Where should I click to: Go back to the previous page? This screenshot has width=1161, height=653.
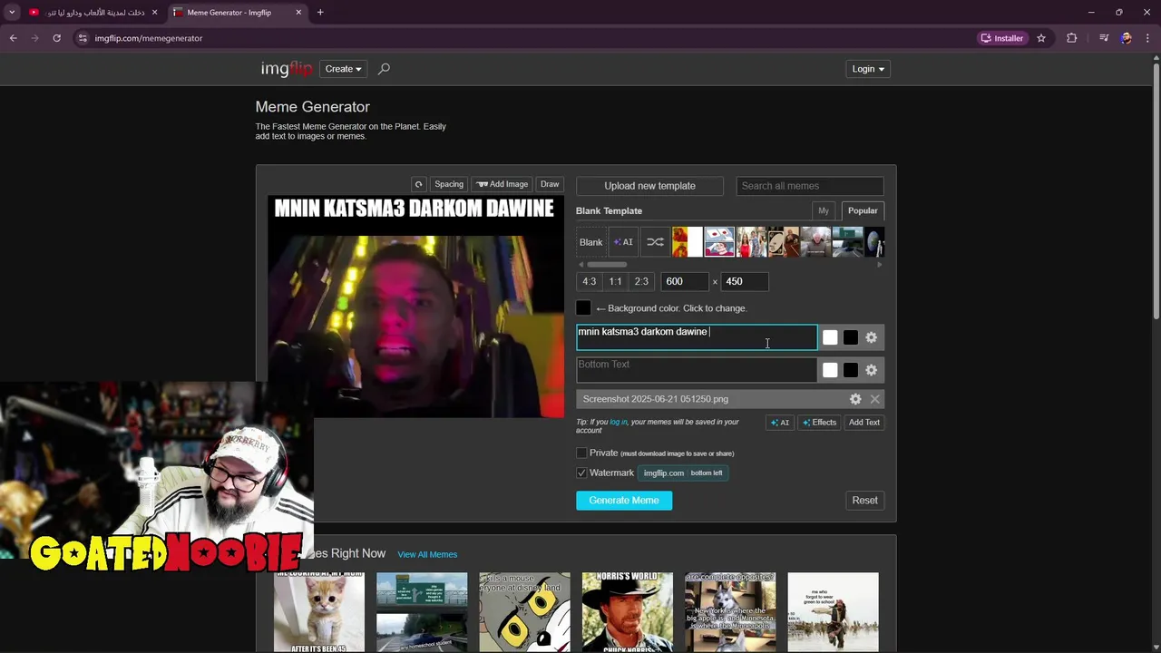[14, 38]
